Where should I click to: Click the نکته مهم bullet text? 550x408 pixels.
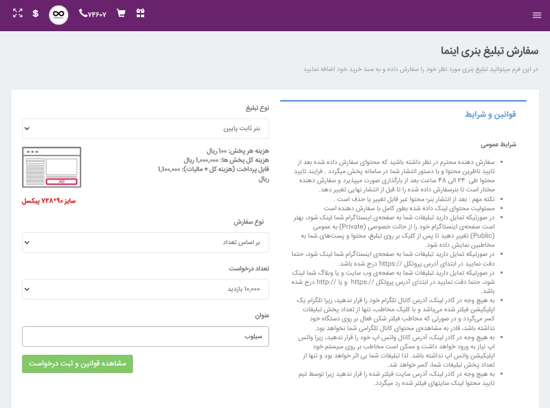[414, 199]
